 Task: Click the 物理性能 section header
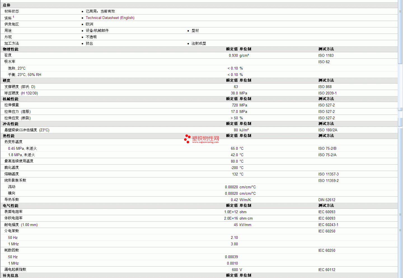point(11,49)
